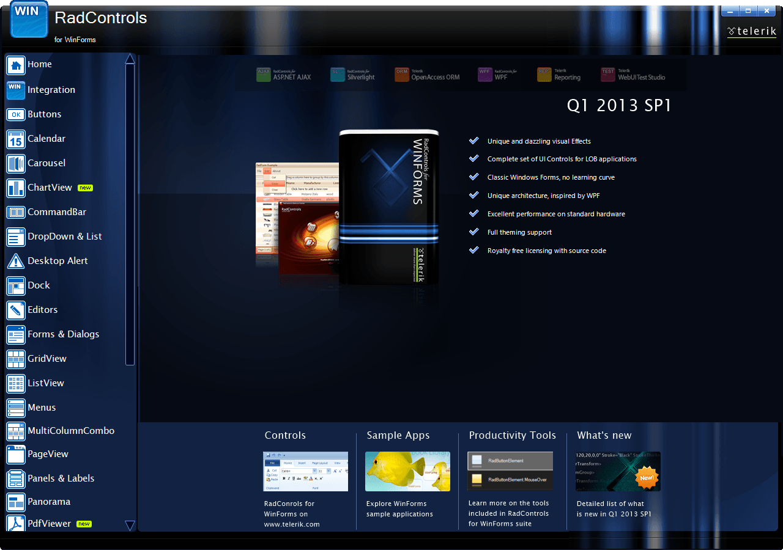This screenshot has height=550, width=783.
Task: Click the Productivity Tools heading
Action: coord(513,436)
